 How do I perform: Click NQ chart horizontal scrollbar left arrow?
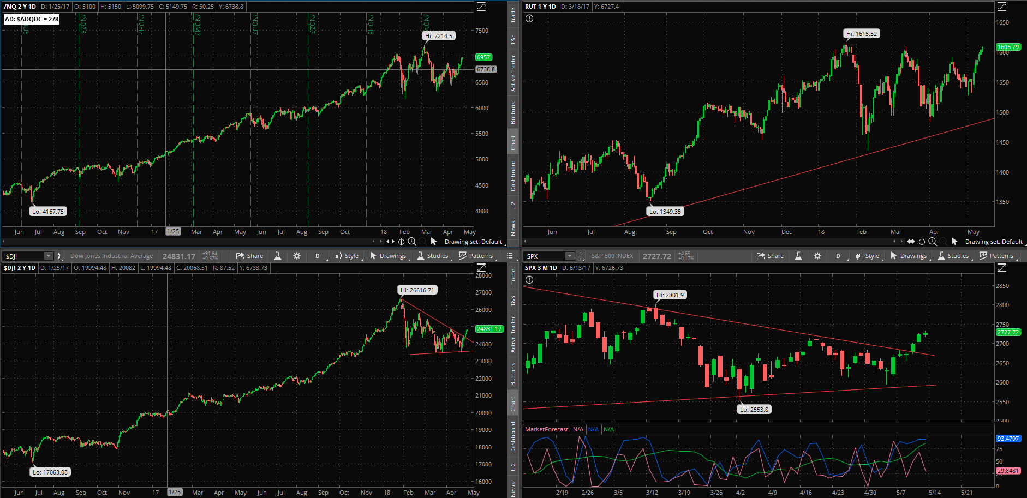click(4, 241)
